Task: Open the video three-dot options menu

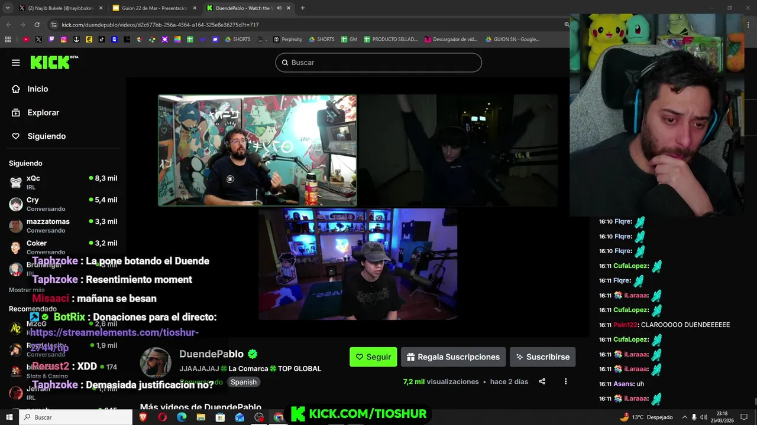Action: [565, 381]
